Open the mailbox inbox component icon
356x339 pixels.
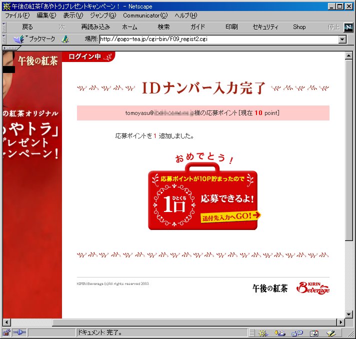pyautogui.click(x=280, y=333)
